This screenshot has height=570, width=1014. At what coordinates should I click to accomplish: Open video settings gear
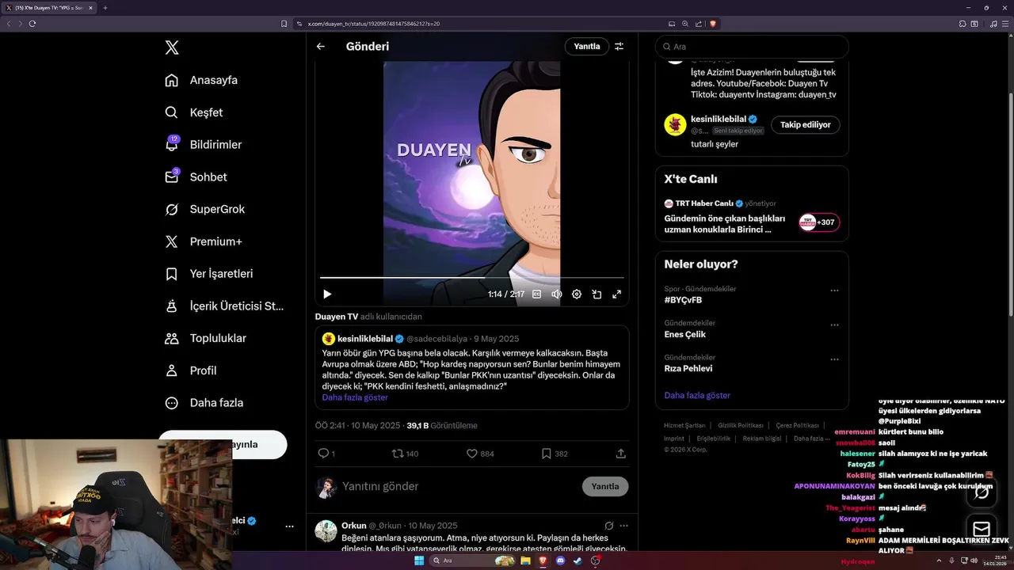577,294
